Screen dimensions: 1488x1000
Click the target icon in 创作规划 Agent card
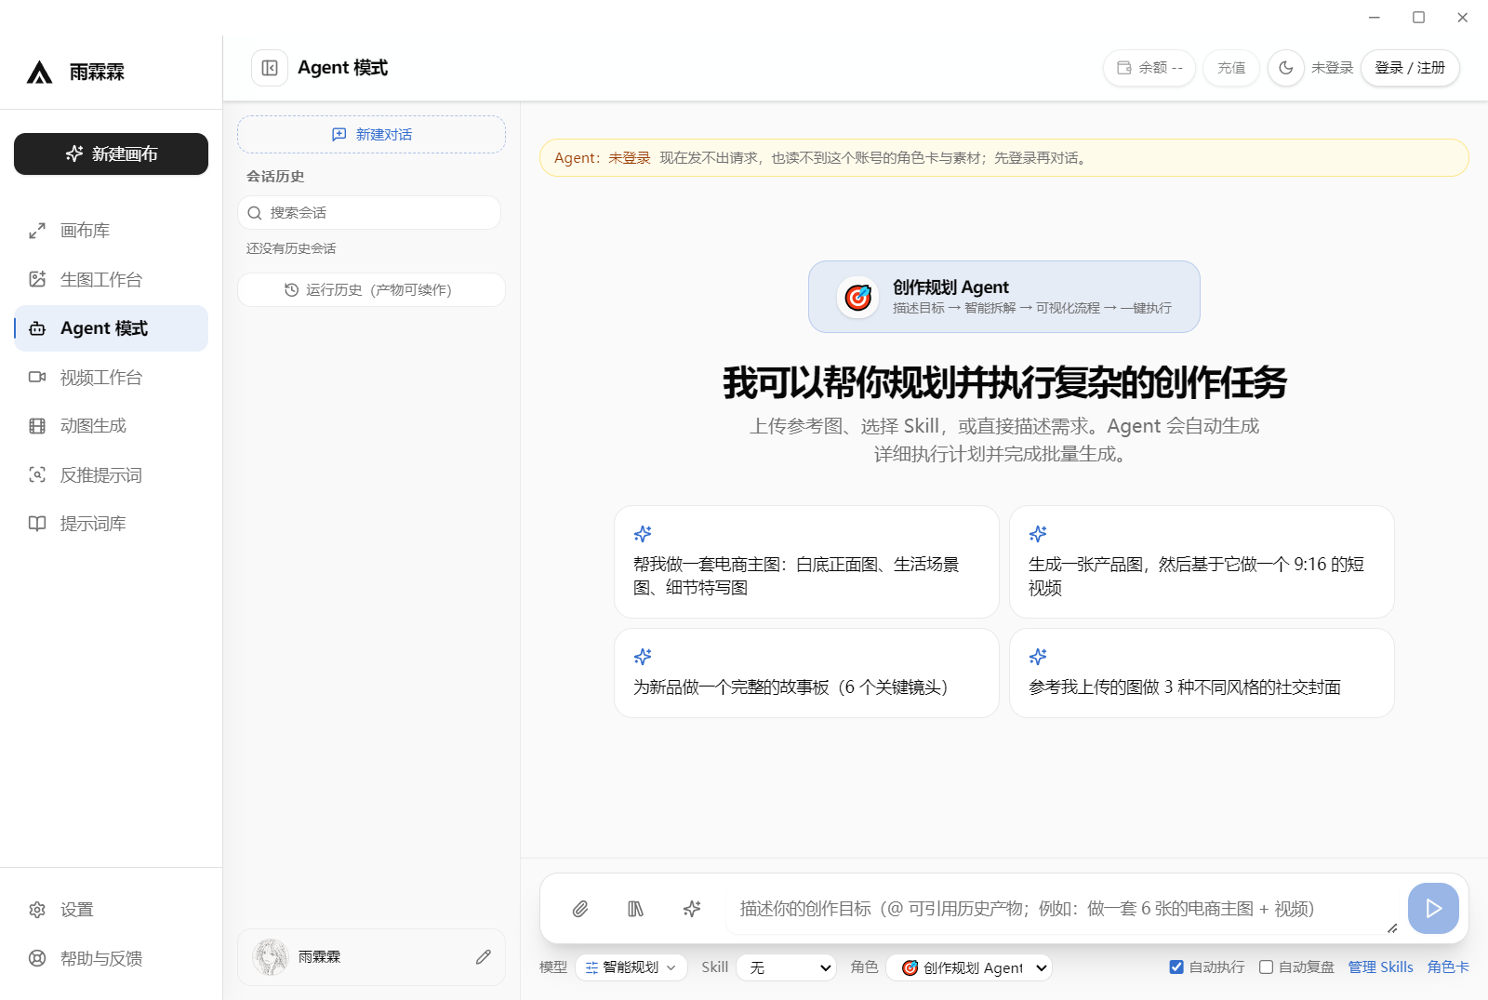click(x=858, y=297)
